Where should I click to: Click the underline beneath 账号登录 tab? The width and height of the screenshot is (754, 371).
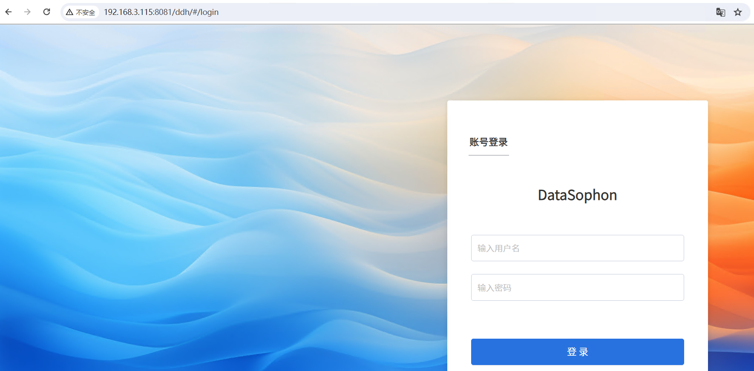pos(489,155)
